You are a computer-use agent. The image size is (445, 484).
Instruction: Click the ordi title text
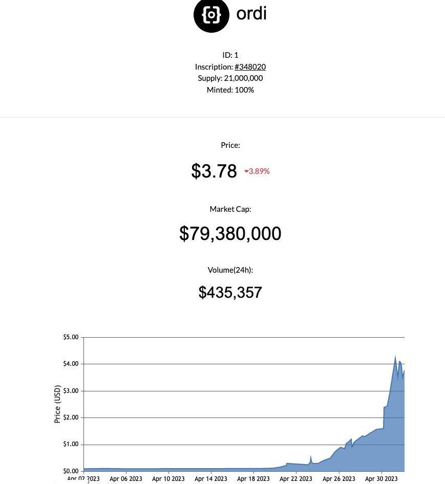[x=251, y=14]
